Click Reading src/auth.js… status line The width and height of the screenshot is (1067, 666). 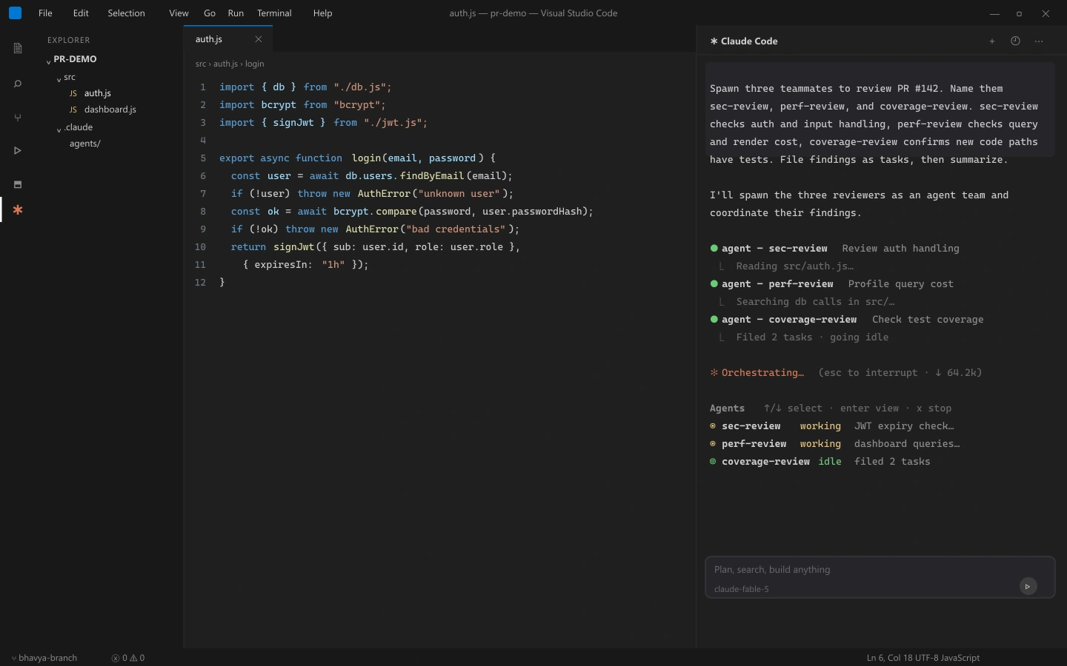point(795,266)
